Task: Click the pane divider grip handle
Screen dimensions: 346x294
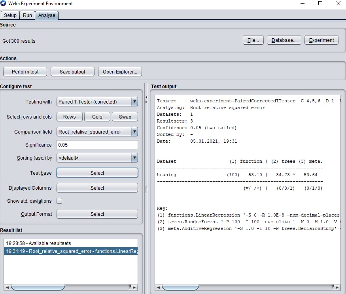Action: [x=146, y=190]
